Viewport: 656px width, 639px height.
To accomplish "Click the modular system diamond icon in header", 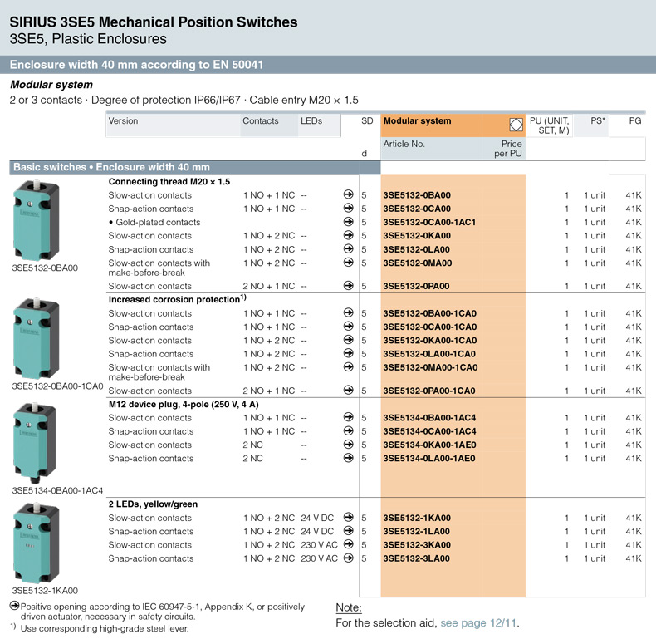I will 515,125.
